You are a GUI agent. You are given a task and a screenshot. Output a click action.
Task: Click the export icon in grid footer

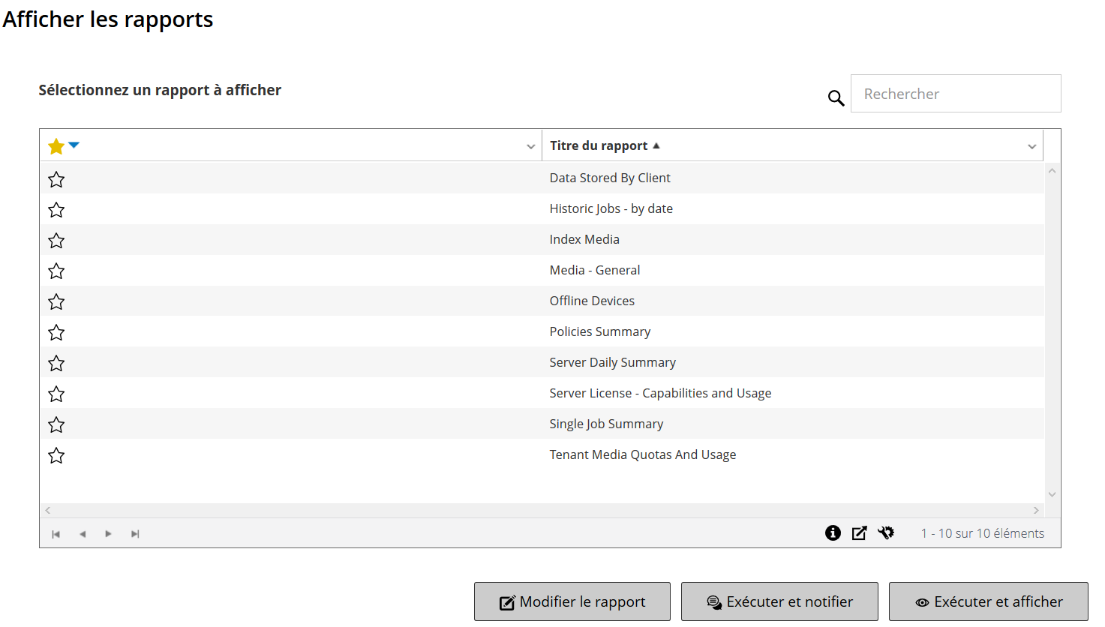tap(859, 532)
